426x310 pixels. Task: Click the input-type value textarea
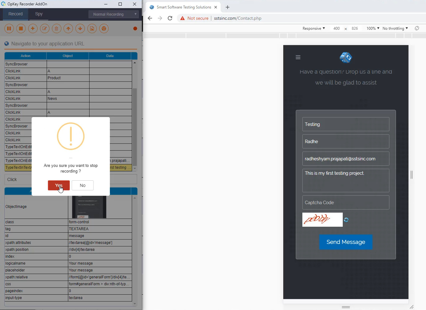[100, 298]
